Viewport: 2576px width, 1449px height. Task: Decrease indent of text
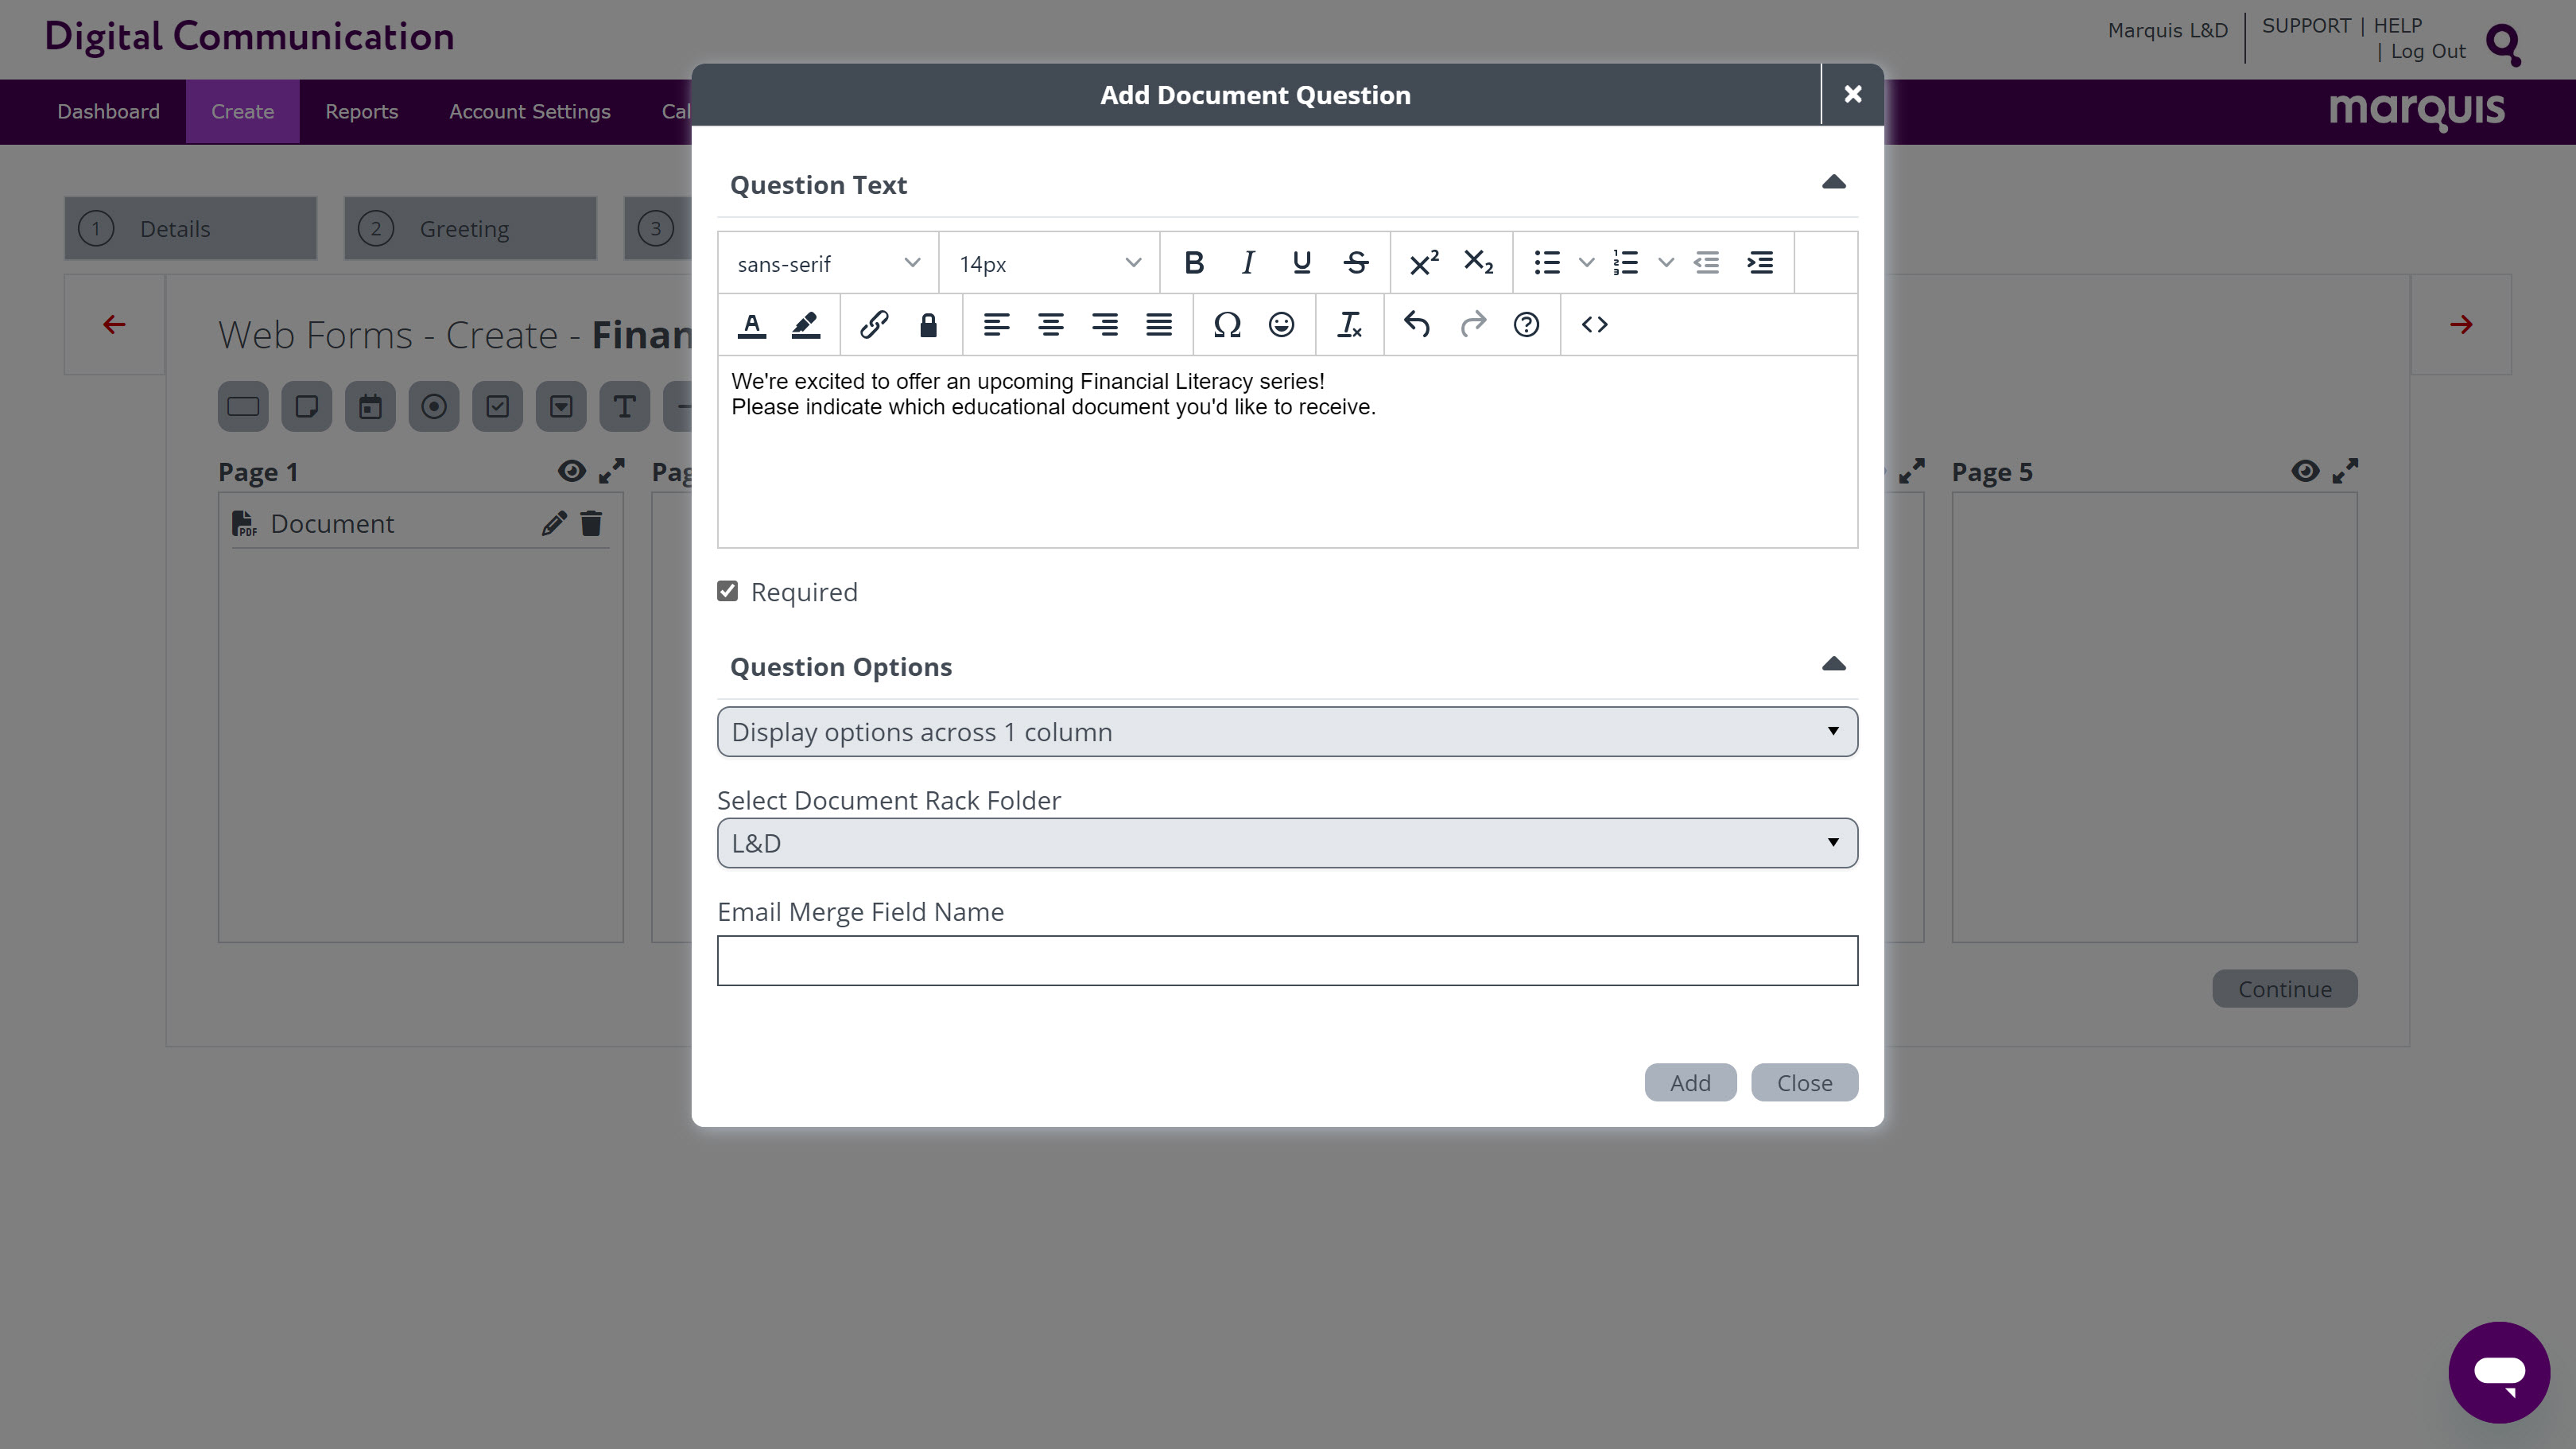(x=1706, y=263)
